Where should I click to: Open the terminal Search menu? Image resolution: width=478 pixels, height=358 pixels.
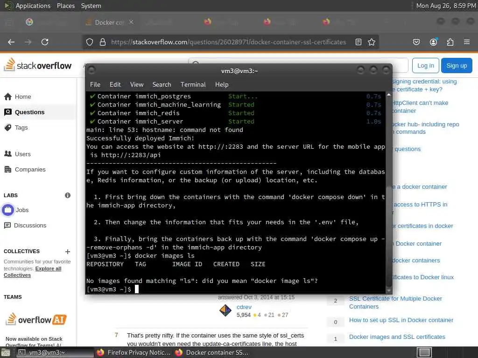click(x=162, y=85)
